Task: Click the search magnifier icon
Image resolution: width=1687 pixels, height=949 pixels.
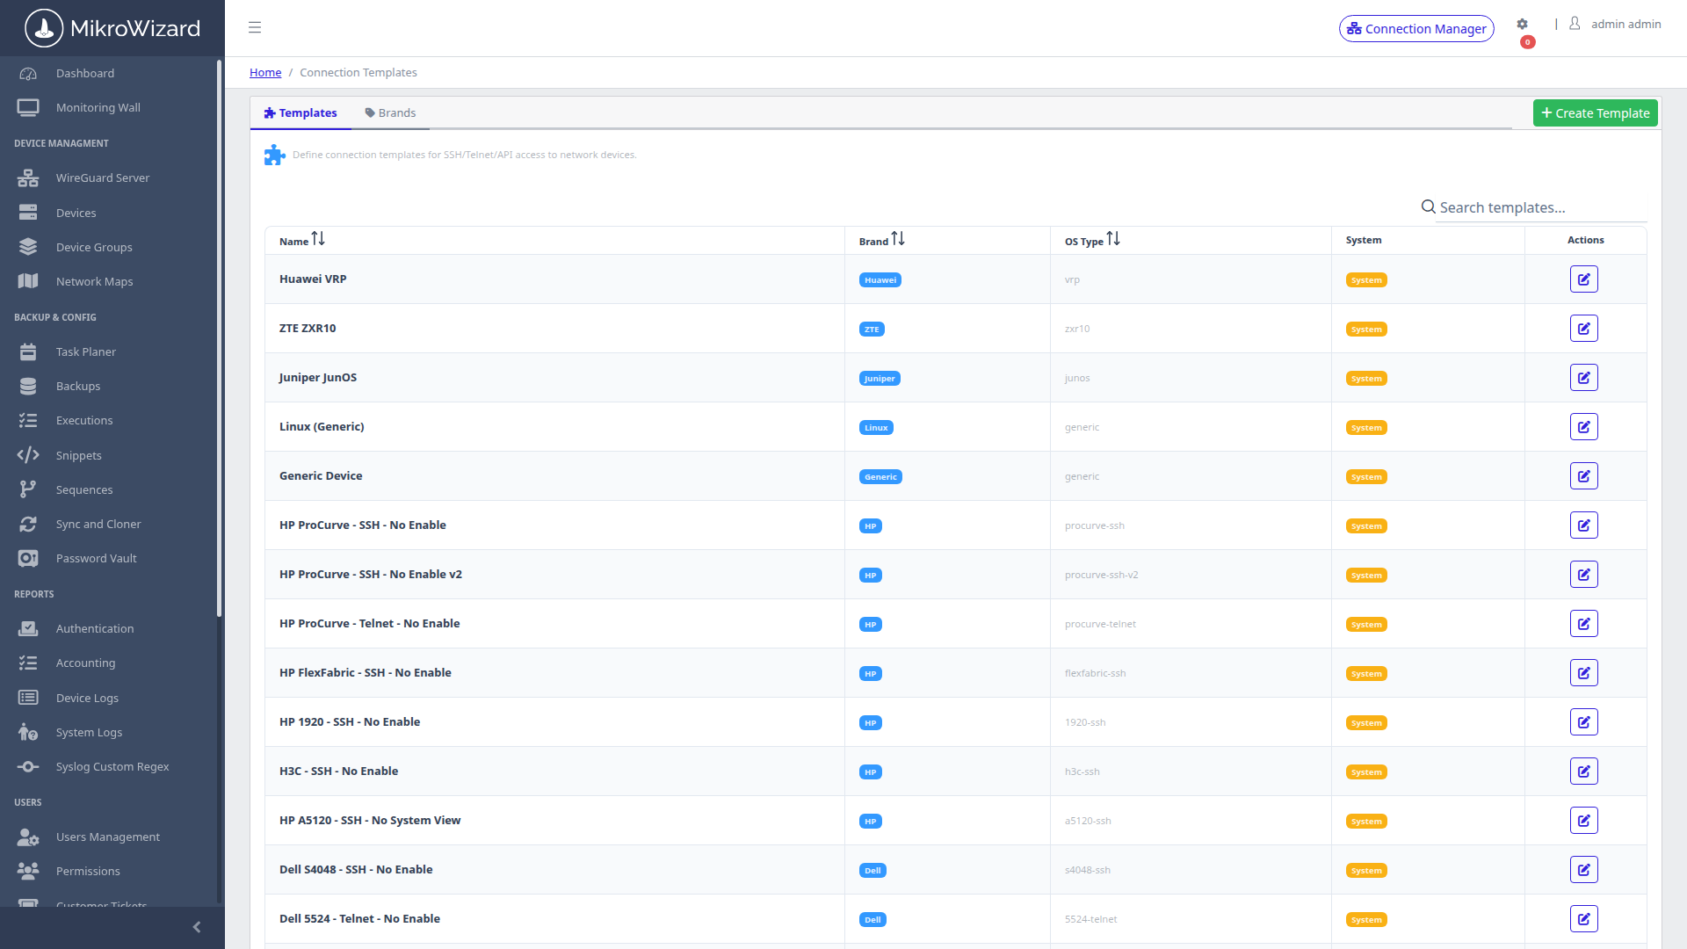Action: point(1429,206)
